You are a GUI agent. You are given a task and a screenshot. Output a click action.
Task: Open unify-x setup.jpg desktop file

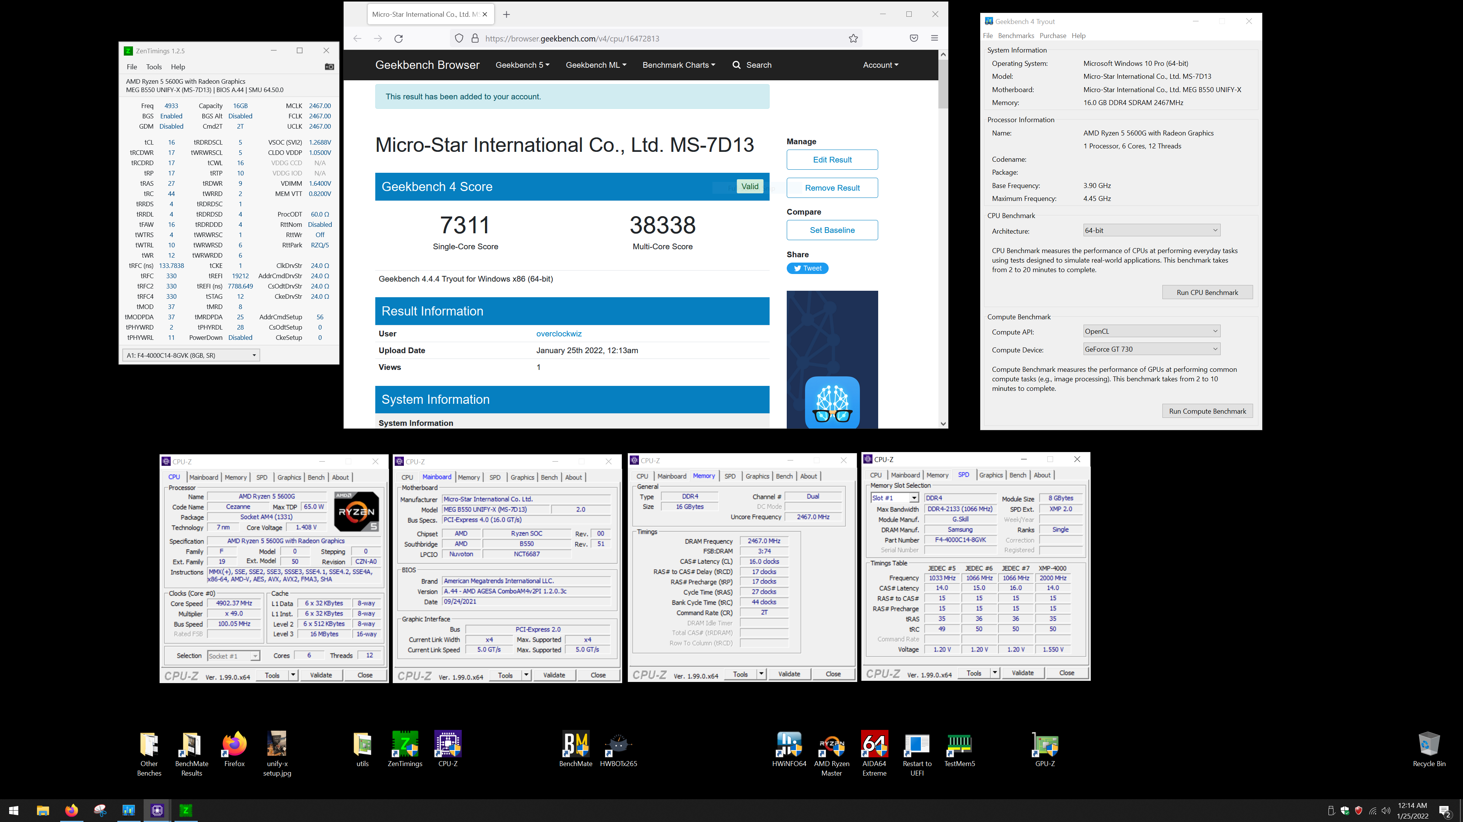pos(277,753)
